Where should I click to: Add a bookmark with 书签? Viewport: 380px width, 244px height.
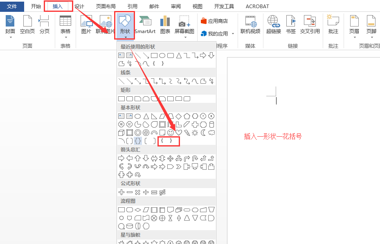pyautogui.click(x=291, y=24)
